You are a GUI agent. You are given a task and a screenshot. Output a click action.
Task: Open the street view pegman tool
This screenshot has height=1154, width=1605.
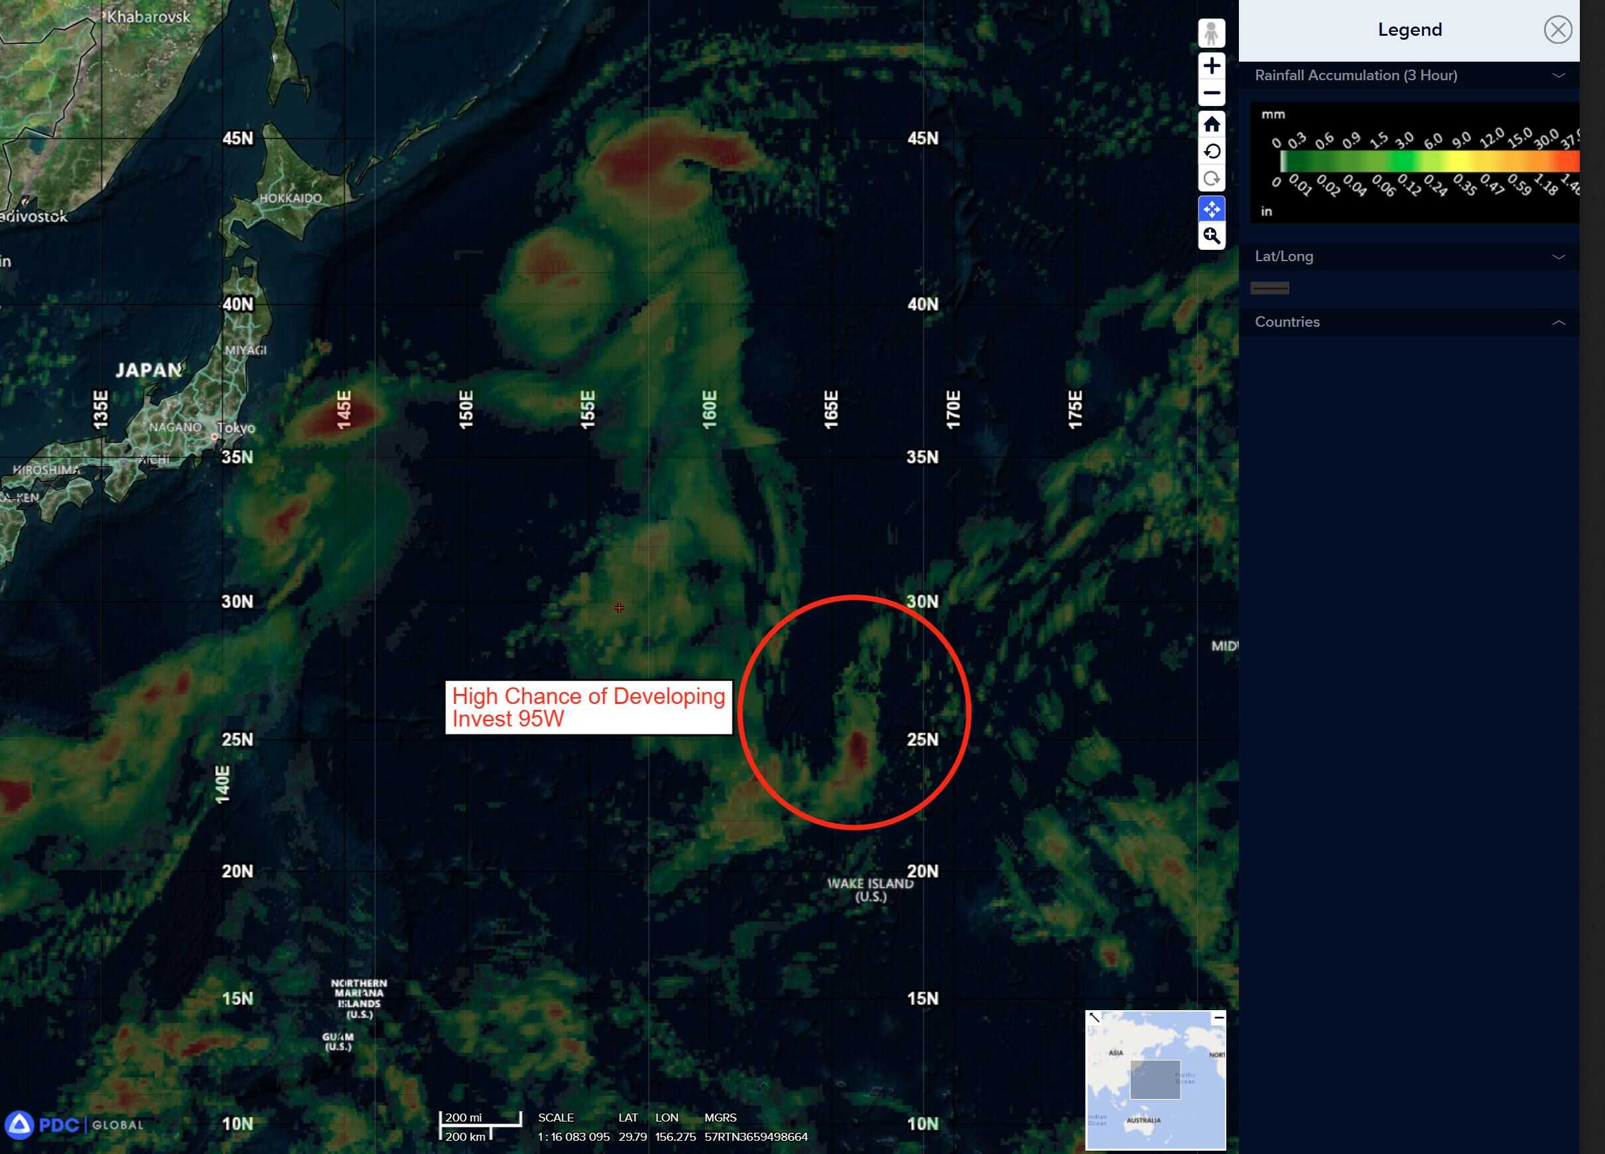point(1212,33)
